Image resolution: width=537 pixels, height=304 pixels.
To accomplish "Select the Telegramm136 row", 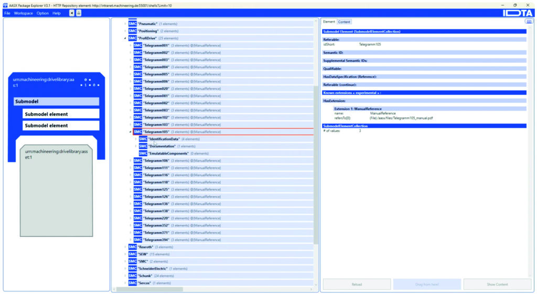I will [x=223, y=204].
